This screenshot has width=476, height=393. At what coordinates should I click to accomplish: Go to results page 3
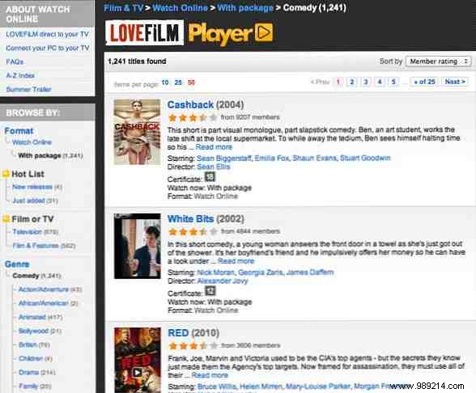[366, 82]
